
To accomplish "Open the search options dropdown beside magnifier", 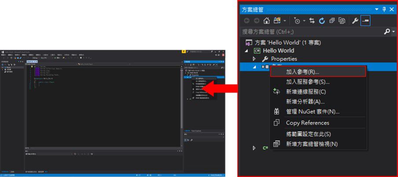I will tap(394, 32).
